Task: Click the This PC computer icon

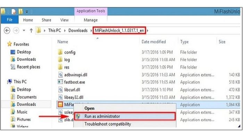Action: [10, 81]
